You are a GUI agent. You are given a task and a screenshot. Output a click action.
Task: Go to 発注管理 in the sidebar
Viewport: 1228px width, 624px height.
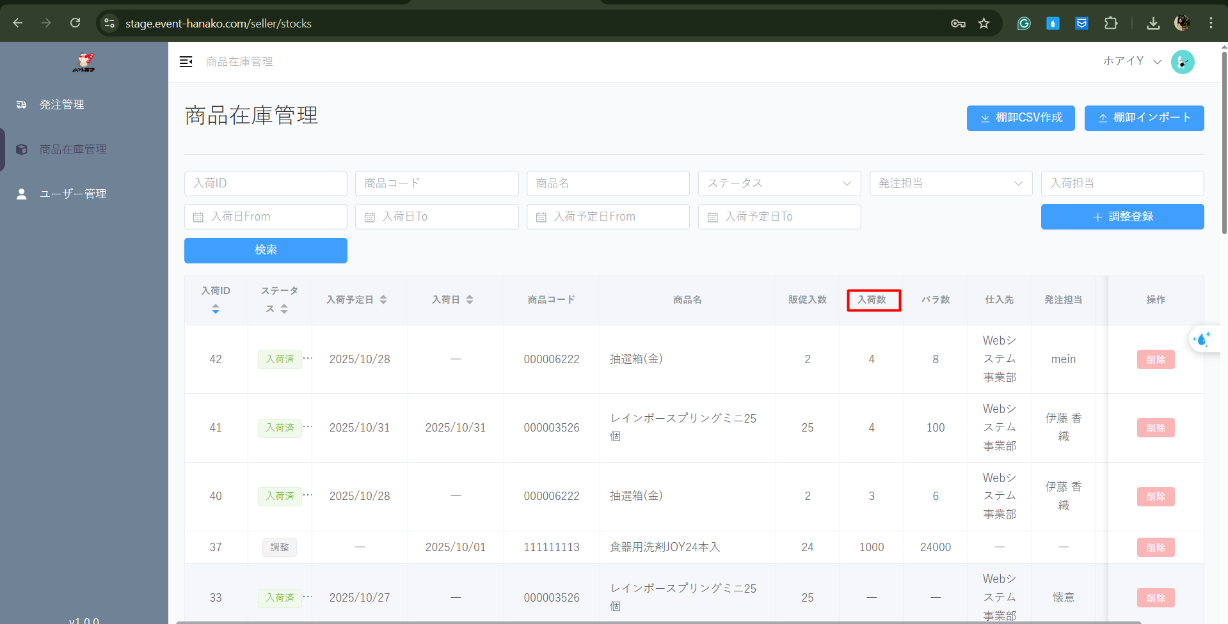[x=62, y=104]
